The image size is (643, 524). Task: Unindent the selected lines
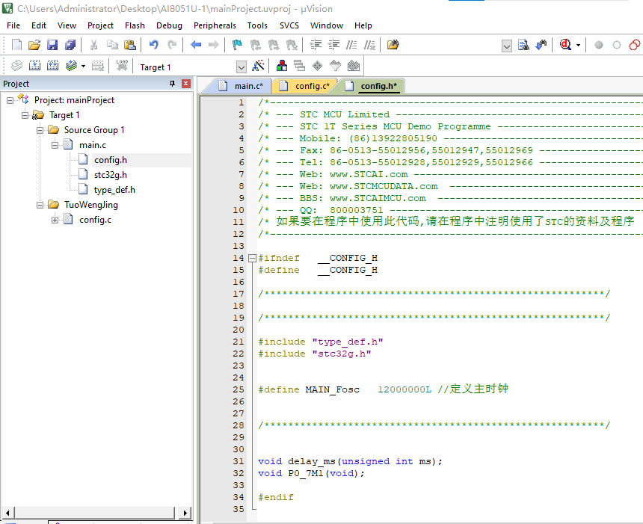(x=334, y=45)
